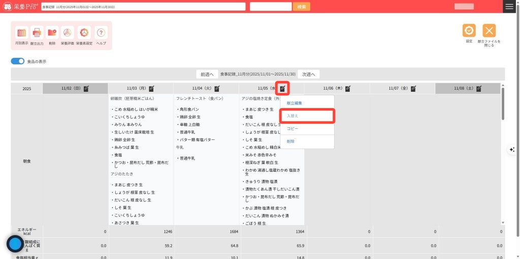The image size is (520, 259).
Task: Select 削除 in the context menu
Action: [290, 141]
